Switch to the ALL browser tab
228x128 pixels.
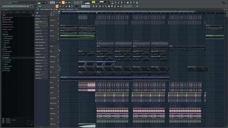point(4,12)
